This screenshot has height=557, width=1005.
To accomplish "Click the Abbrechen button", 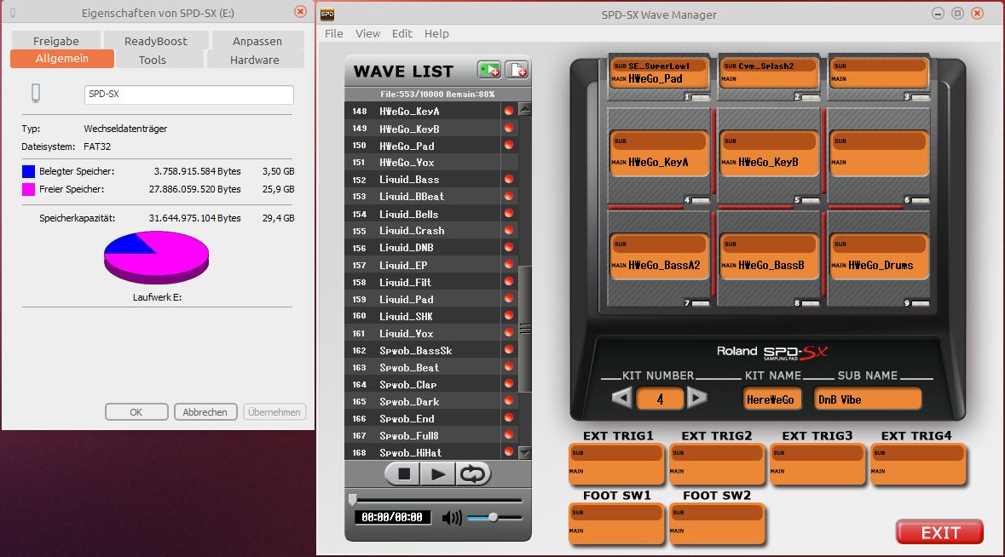I will point(205,411).
